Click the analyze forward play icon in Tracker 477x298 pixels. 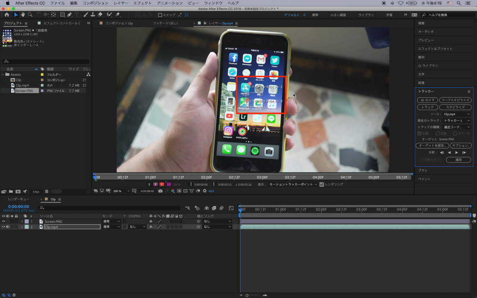[x=457, y=152]
